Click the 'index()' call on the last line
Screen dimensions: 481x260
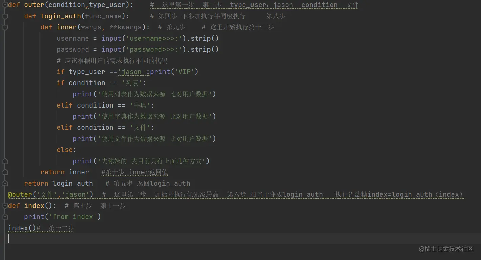(22, 228)
